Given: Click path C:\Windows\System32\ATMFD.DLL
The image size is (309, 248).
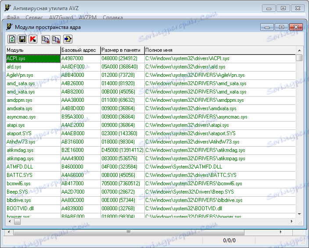Looking at the screenshot, I should click(x=183, y=167).
